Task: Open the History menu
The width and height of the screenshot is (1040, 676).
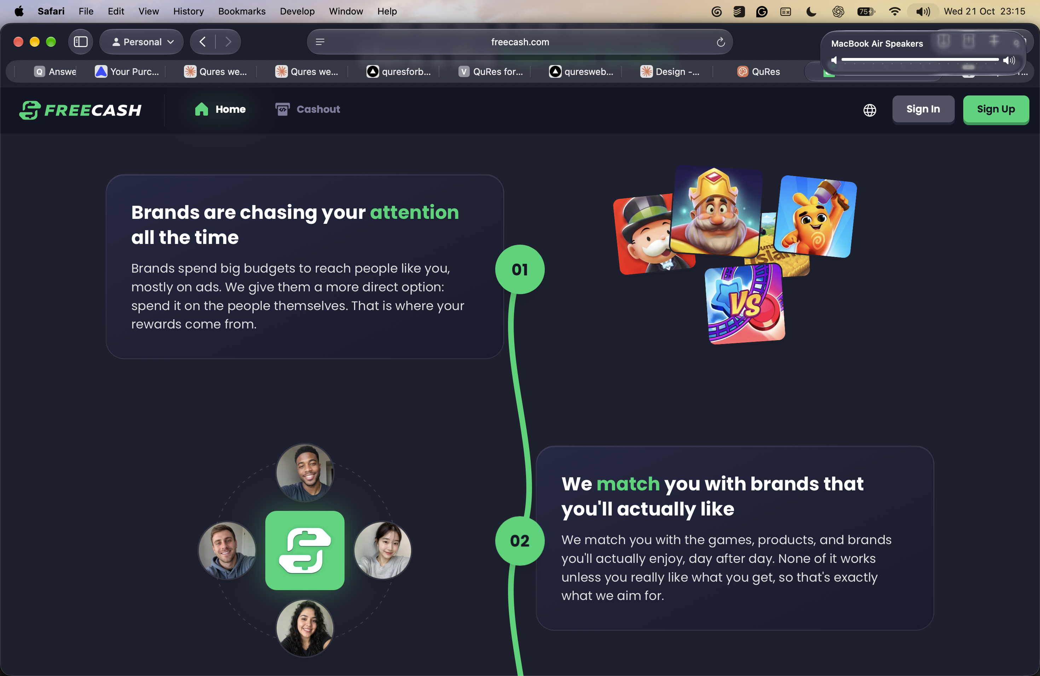Action: [188, 11]
